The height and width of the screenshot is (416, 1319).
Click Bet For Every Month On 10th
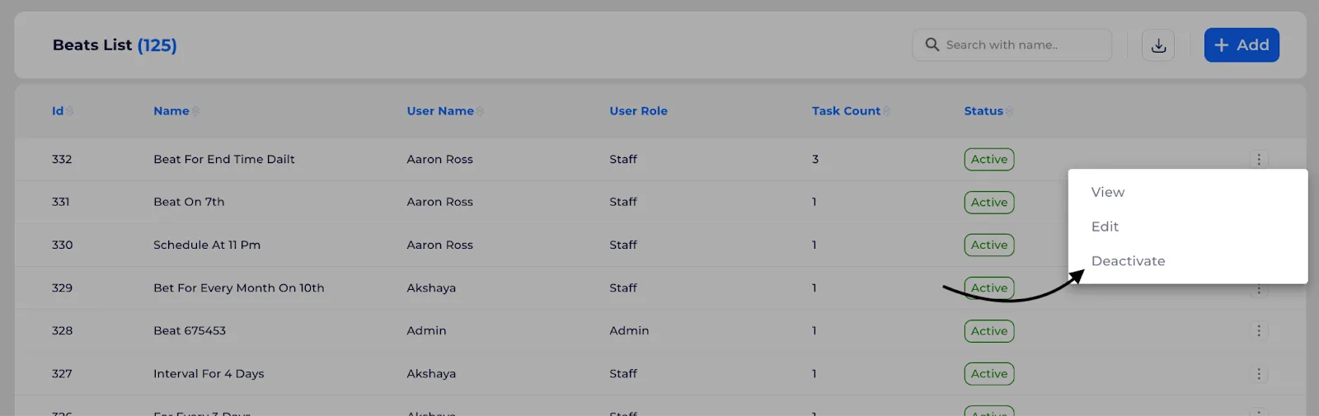point(238,288)
